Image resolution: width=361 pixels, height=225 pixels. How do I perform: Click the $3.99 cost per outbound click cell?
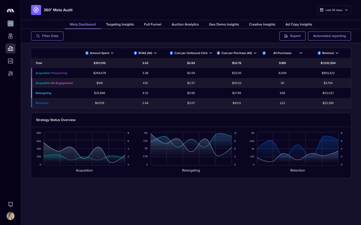tap(191, 93)
